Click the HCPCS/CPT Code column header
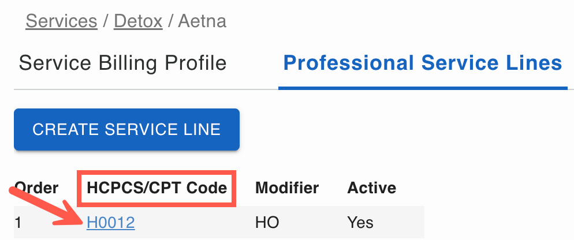 156,188
